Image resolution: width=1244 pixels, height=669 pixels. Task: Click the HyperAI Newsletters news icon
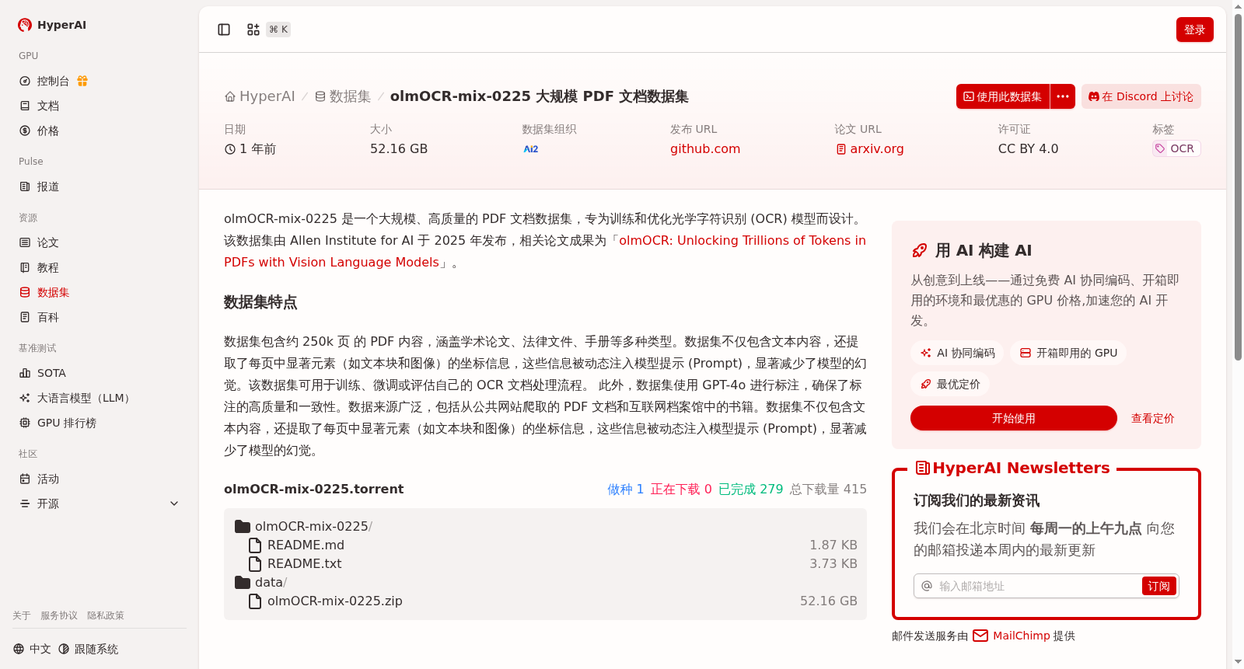[x=923, y=468]
